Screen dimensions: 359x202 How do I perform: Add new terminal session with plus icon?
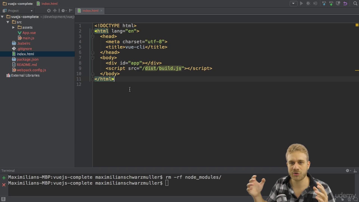pos(4,178)
